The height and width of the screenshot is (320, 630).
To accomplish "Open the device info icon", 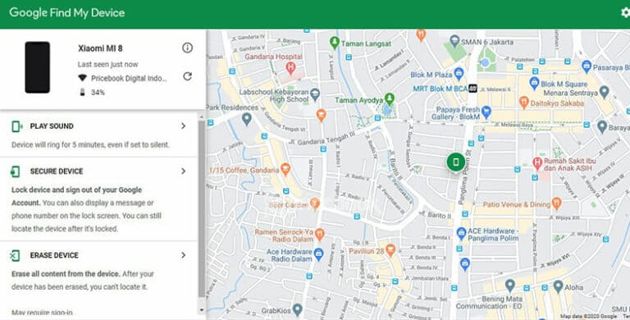I will [187, 48].
